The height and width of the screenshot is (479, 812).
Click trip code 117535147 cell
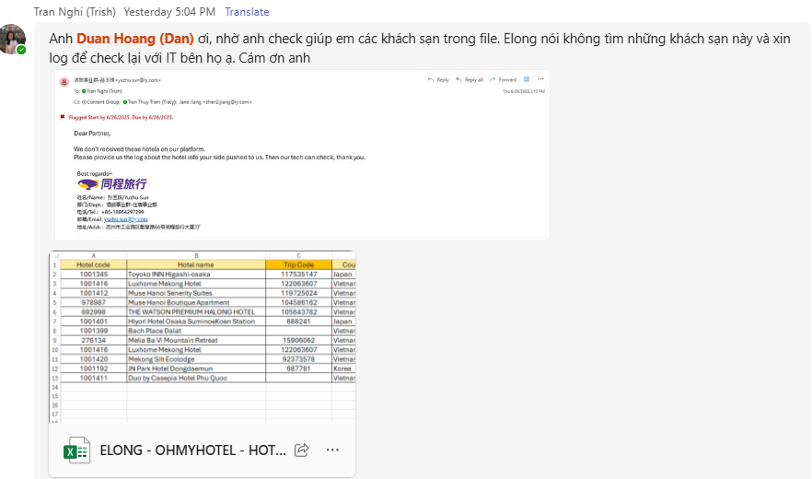click(299, 275)
